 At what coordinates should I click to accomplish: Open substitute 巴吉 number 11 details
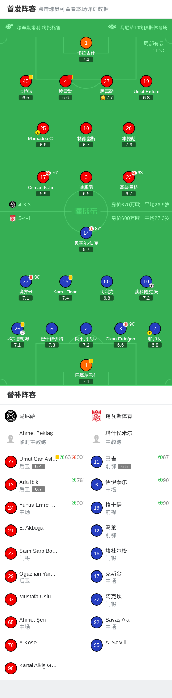click(x=97, y=462)
